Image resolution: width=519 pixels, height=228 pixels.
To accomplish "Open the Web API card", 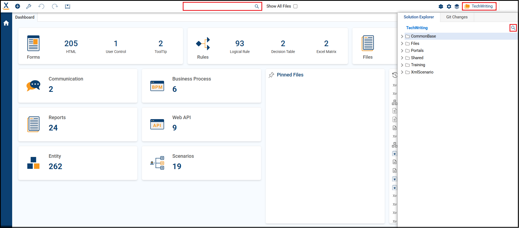I will click(201, 124).
